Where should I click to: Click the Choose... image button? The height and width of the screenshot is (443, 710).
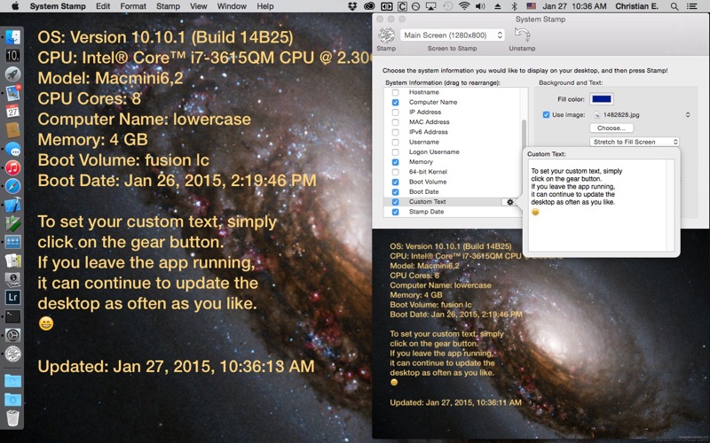pyautogui.click(x=611, y=128)
